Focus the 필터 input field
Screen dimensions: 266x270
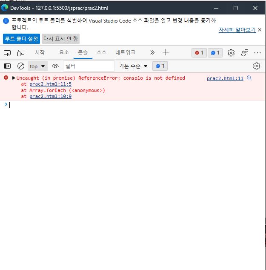89,66
